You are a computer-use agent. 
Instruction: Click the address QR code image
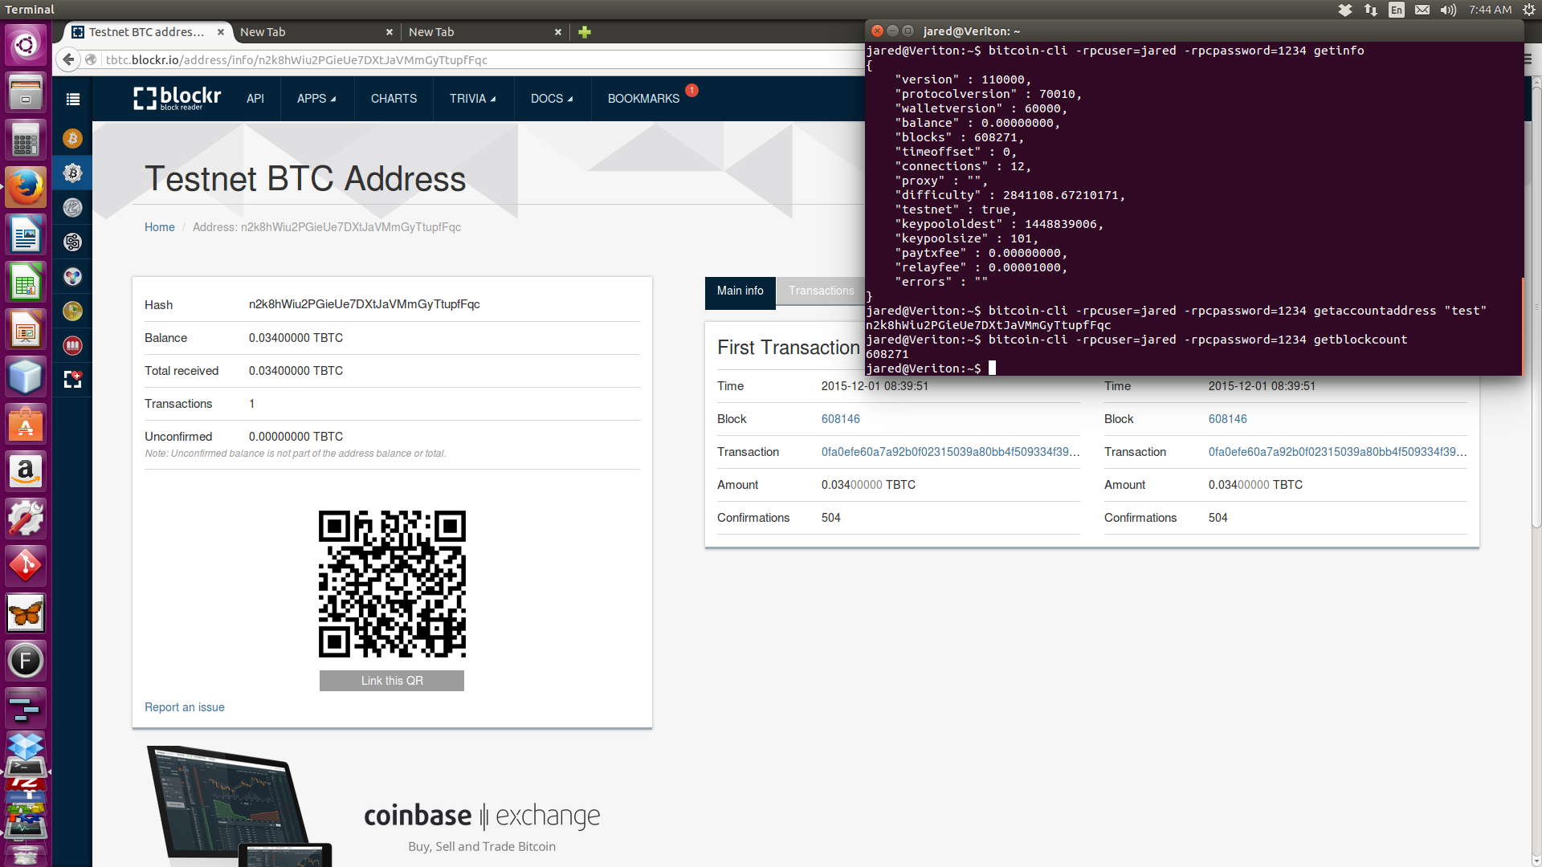click(x=392, y=584)
